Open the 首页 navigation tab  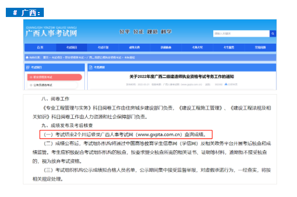click(40, 48)
